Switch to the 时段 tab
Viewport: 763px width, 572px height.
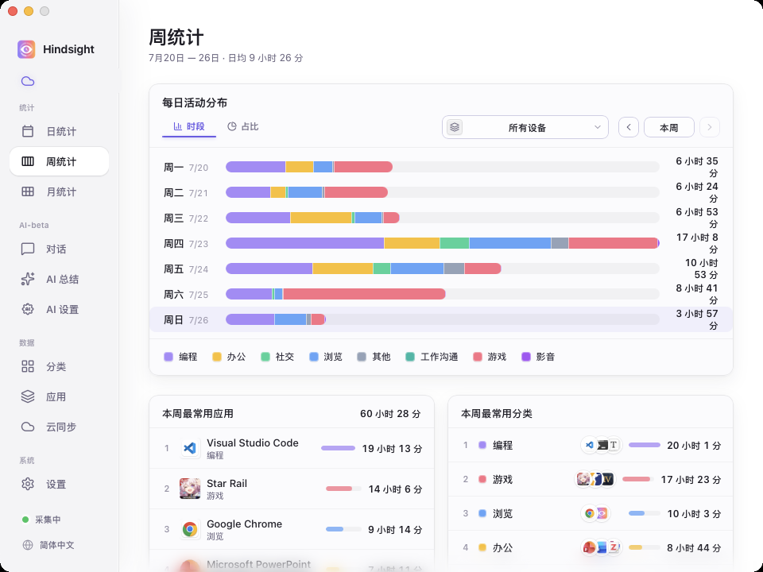[189, 126]
